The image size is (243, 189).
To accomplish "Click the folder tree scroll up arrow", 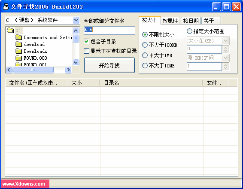I will click(76, 30).
